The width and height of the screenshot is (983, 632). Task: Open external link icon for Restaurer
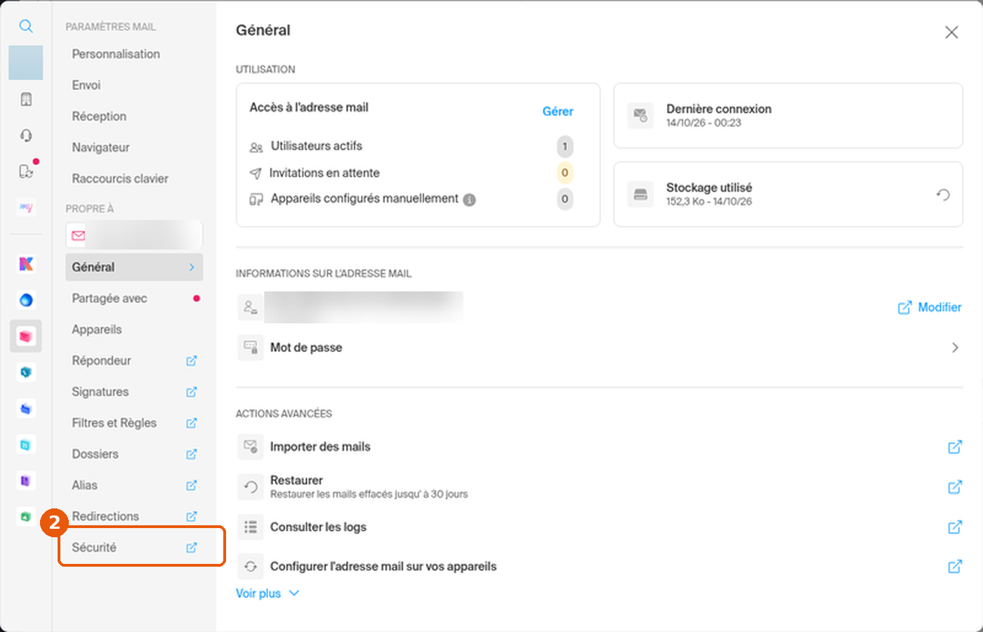[955, 487]
